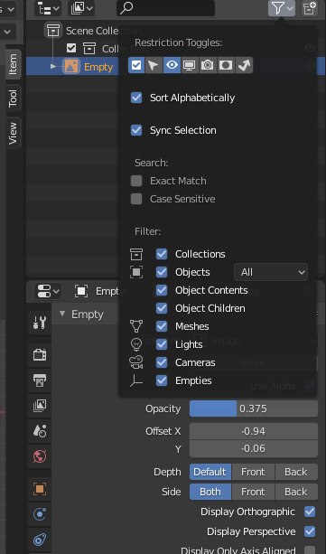Expand the Empty object tree item
326x554 pixels.
pos(53,66)
